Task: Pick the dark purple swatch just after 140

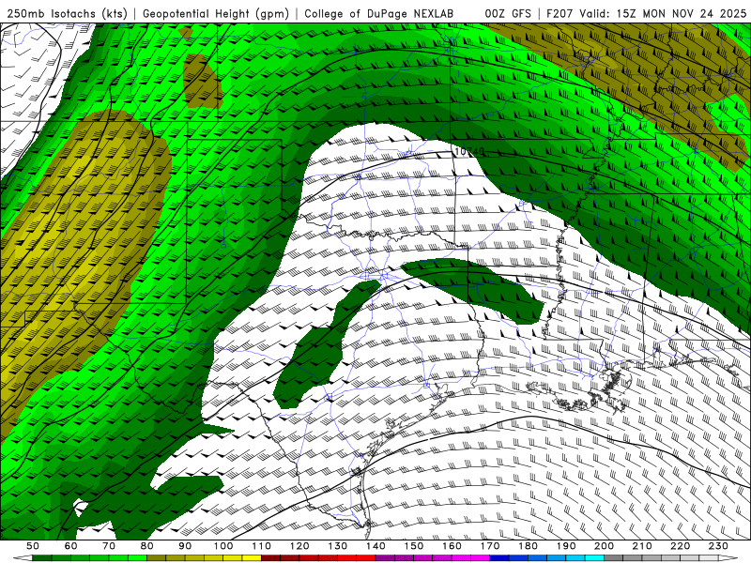Action: (385, 557)
